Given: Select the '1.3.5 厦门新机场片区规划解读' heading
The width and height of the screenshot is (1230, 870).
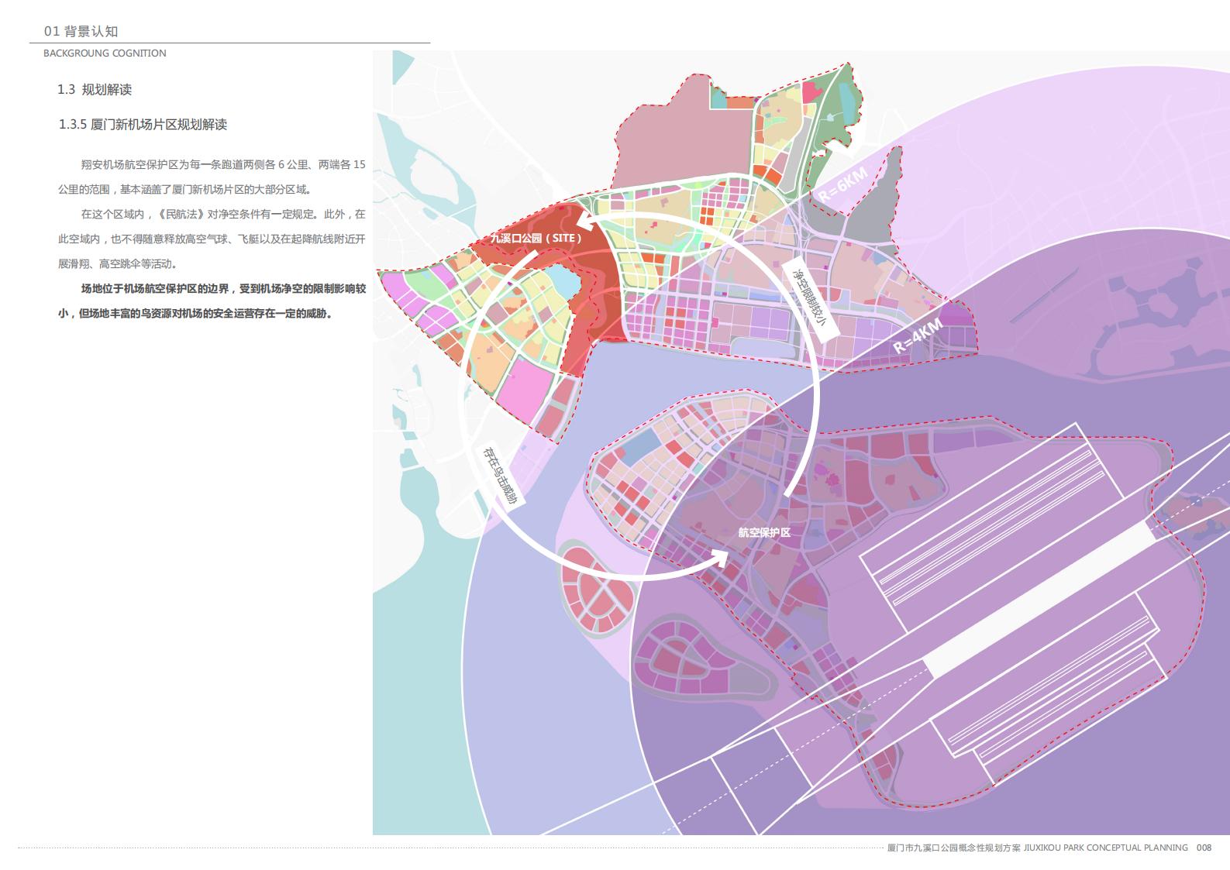Looking at the screenshot, I should (143, 125).
